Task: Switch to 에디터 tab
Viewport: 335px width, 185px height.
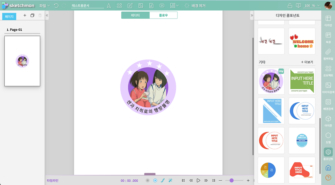Action: click(x=135, y=15)
